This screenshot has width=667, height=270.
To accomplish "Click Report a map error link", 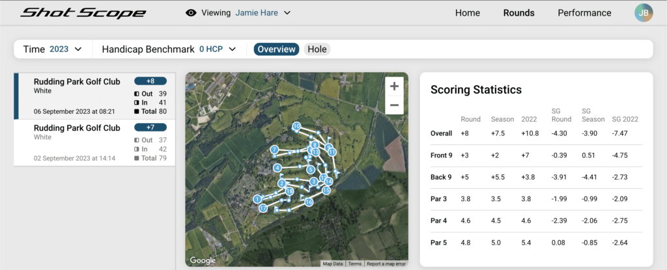I will [387, 263].
